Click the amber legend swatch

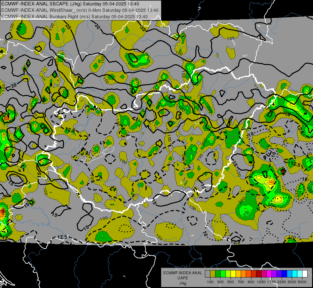[238, 274]
